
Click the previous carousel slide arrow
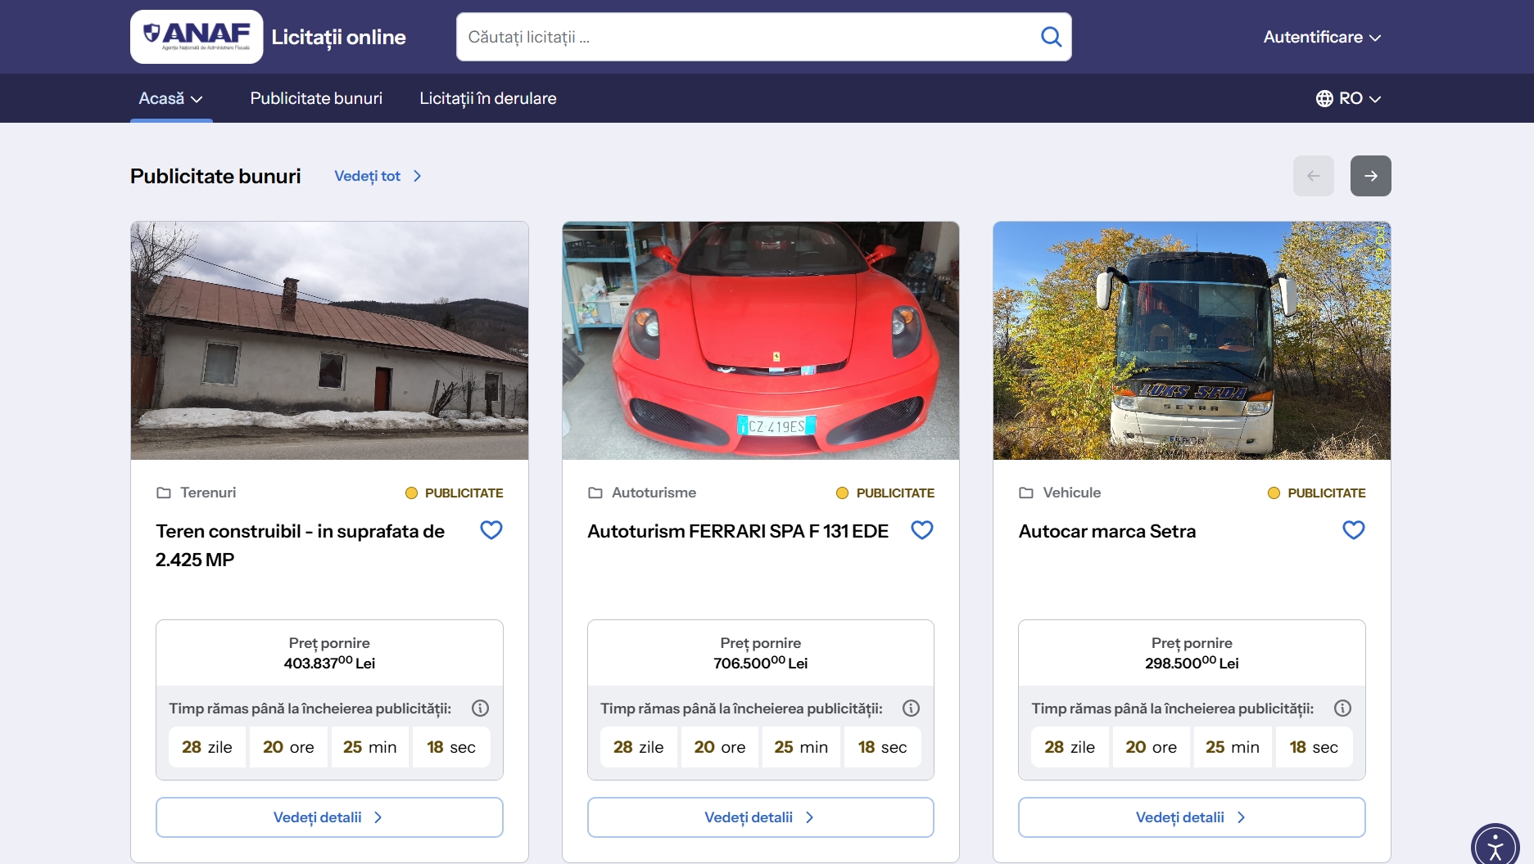1313,176
